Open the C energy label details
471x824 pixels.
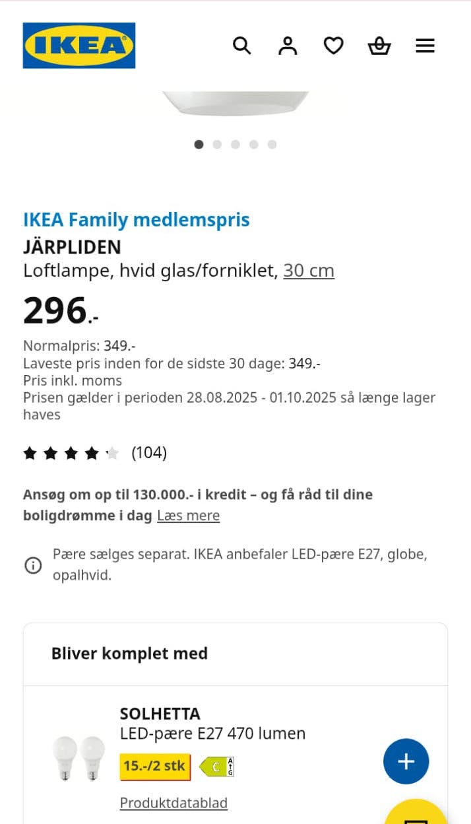point(216,767)
